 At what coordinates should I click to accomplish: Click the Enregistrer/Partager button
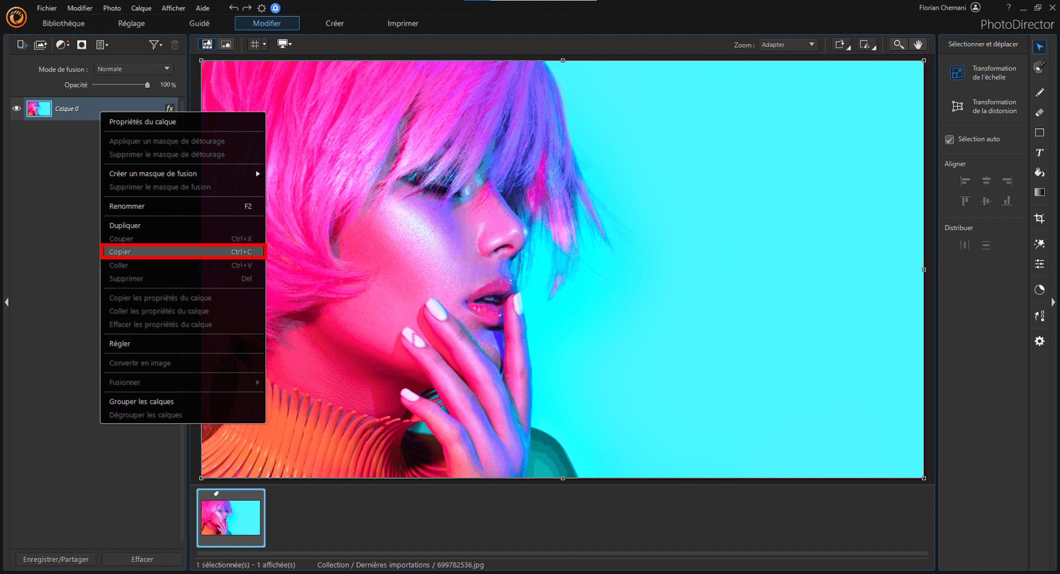(56, 559)
